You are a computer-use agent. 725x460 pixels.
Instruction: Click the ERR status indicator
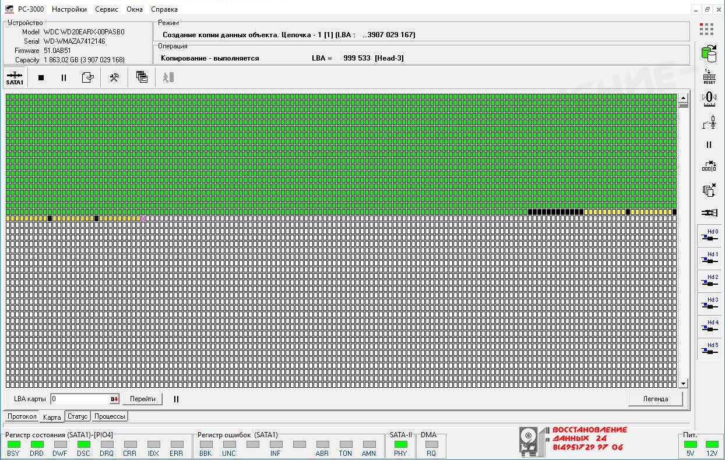pos(177,444)
